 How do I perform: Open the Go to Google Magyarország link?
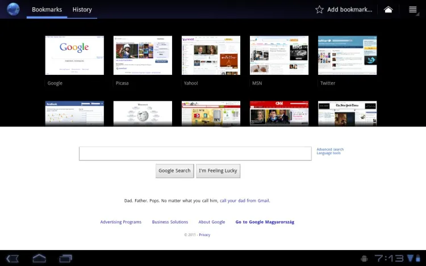[265, 222]
